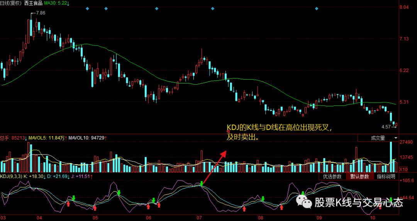Click the 06 month label on date axis

pos(148,218)
